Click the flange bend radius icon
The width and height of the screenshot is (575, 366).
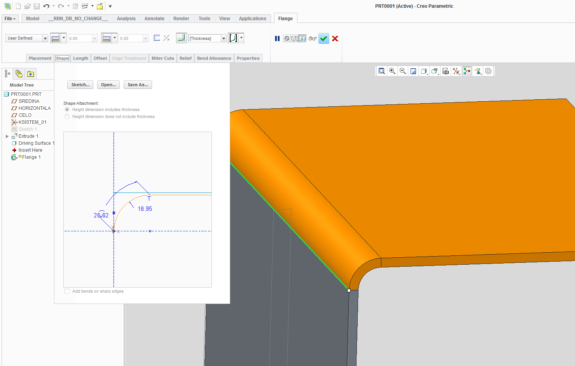click(x=181, y=38)
